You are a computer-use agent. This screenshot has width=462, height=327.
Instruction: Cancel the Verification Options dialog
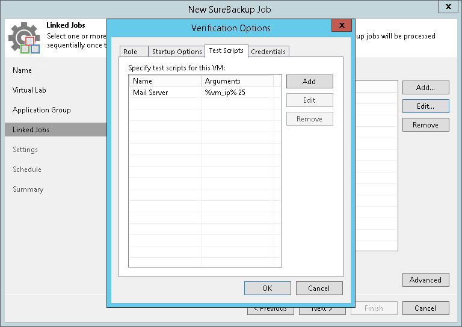coord(319,288)
